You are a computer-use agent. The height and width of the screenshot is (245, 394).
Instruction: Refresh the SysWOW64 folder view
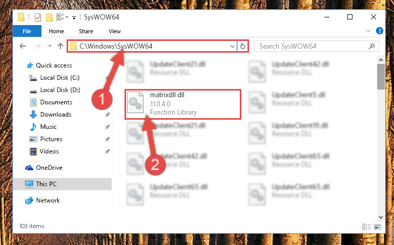(x=243, y=46)
